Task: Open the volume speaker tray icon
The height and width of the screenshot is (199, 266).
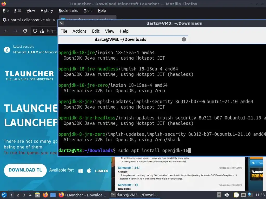Action: coord(227,195)
